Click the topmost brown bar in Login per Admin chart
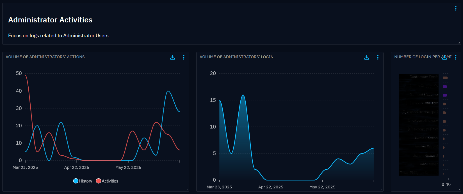Image resolution: width=463 pixels, height=194 pixels. [445, 78]
